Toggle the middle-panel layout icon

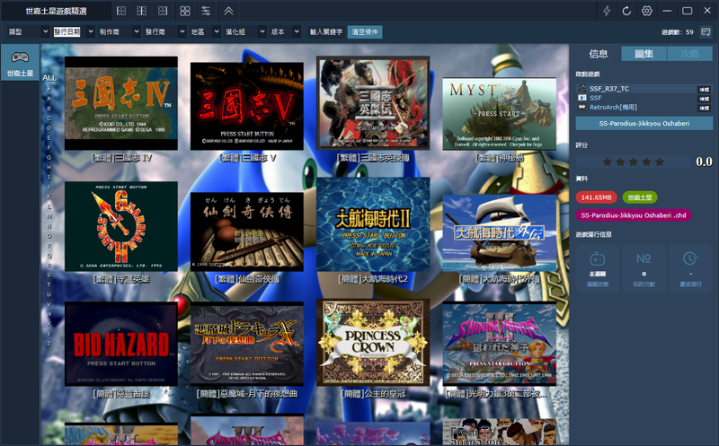(142, 11)
